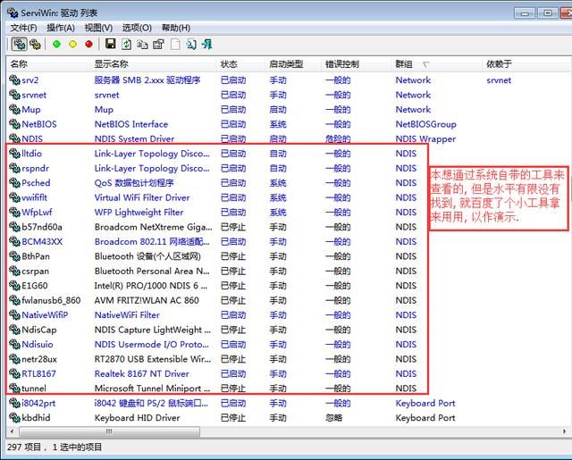Click the green refresh icon
This screenshot has width=572, height=460.
pyautogui.click(x=126, y=44)
